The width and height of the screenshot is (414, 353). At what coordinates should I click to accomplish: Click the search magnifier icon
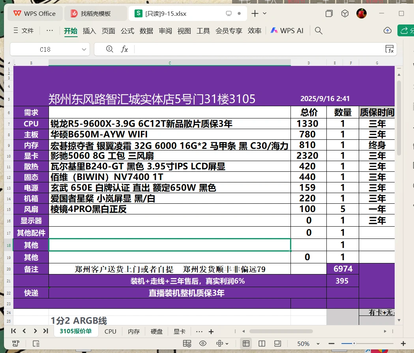click(318, 31)
